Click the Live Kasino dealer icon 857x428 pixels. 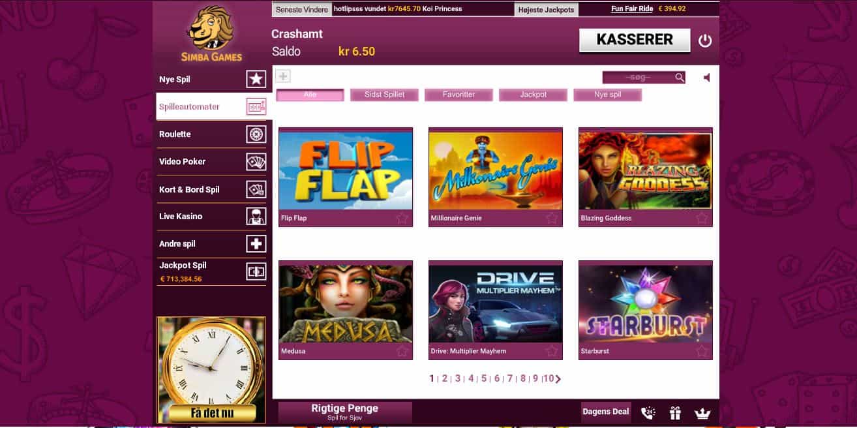(256, 216)
